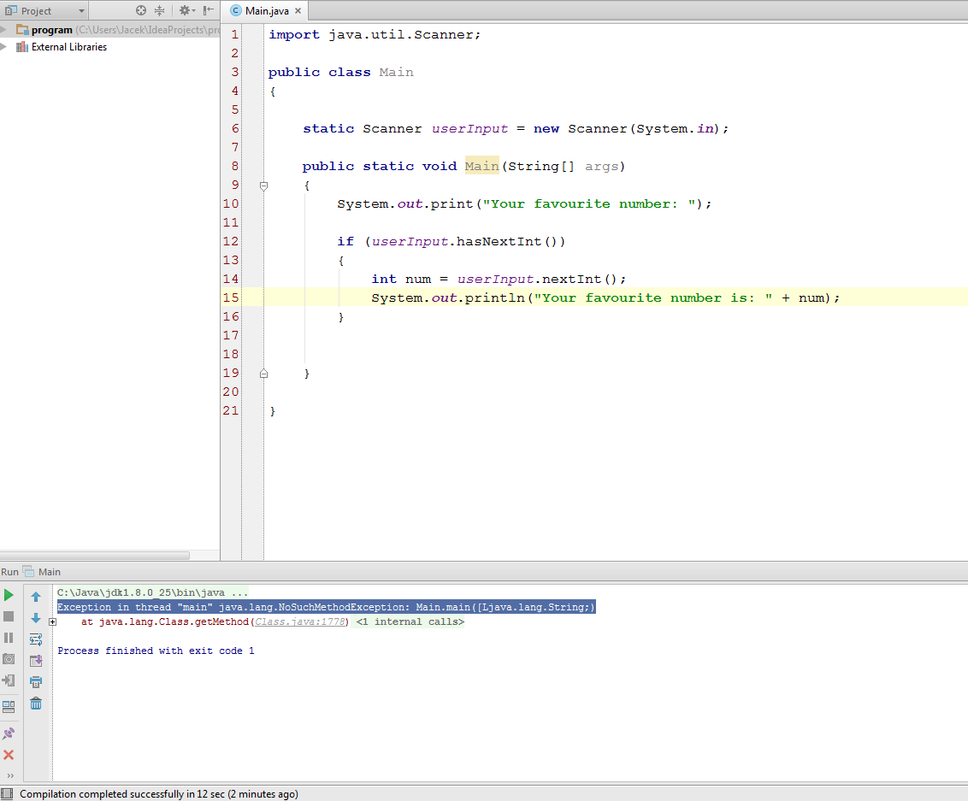
Task: Expand the External Libraries node
Action: tap(4, 47)
